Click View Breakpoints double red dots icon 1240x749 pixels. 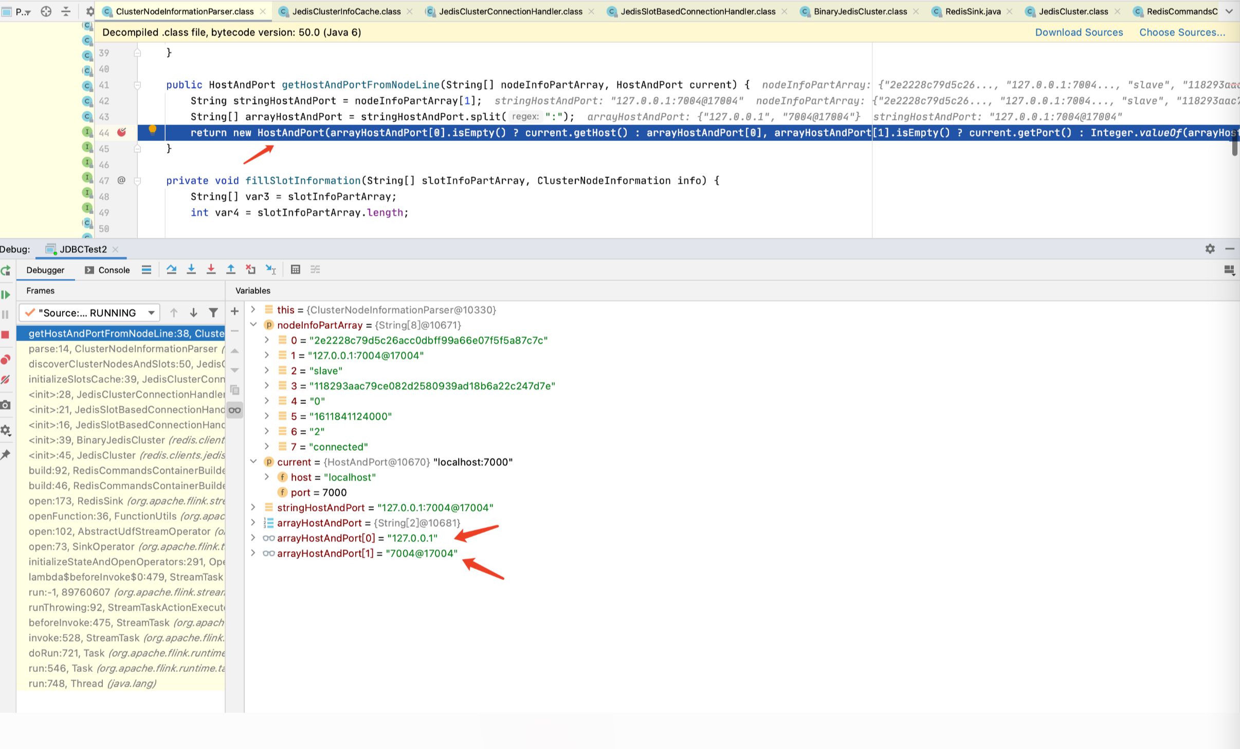(x=6, y=360)
